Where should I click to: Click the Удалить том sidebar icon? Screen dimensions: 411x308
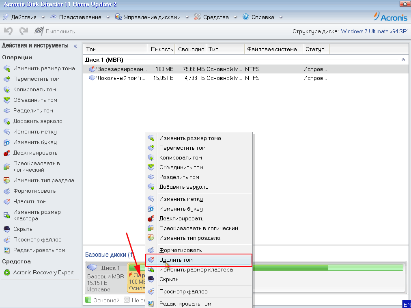click(x=7, y=202)
